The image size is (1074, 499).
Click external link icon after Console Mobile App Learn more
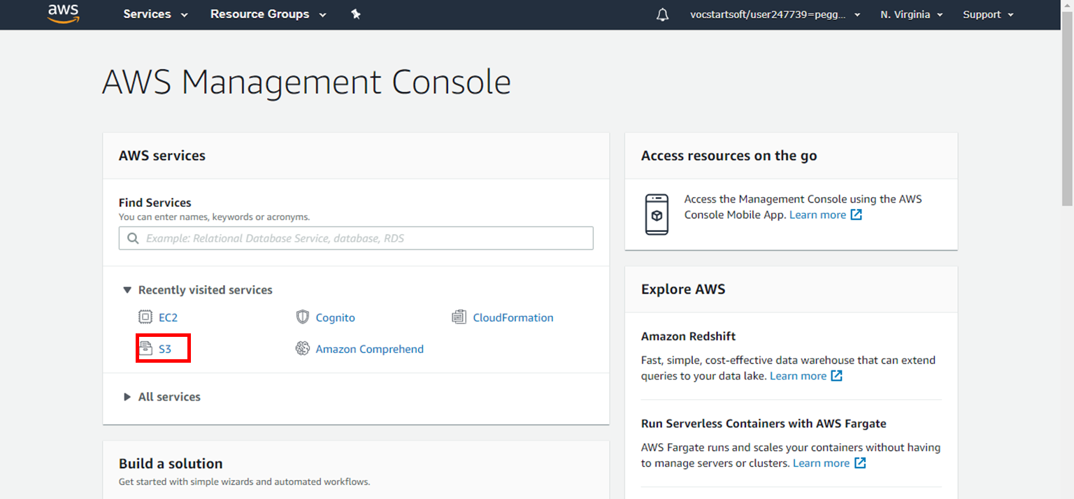click(856, 215)
